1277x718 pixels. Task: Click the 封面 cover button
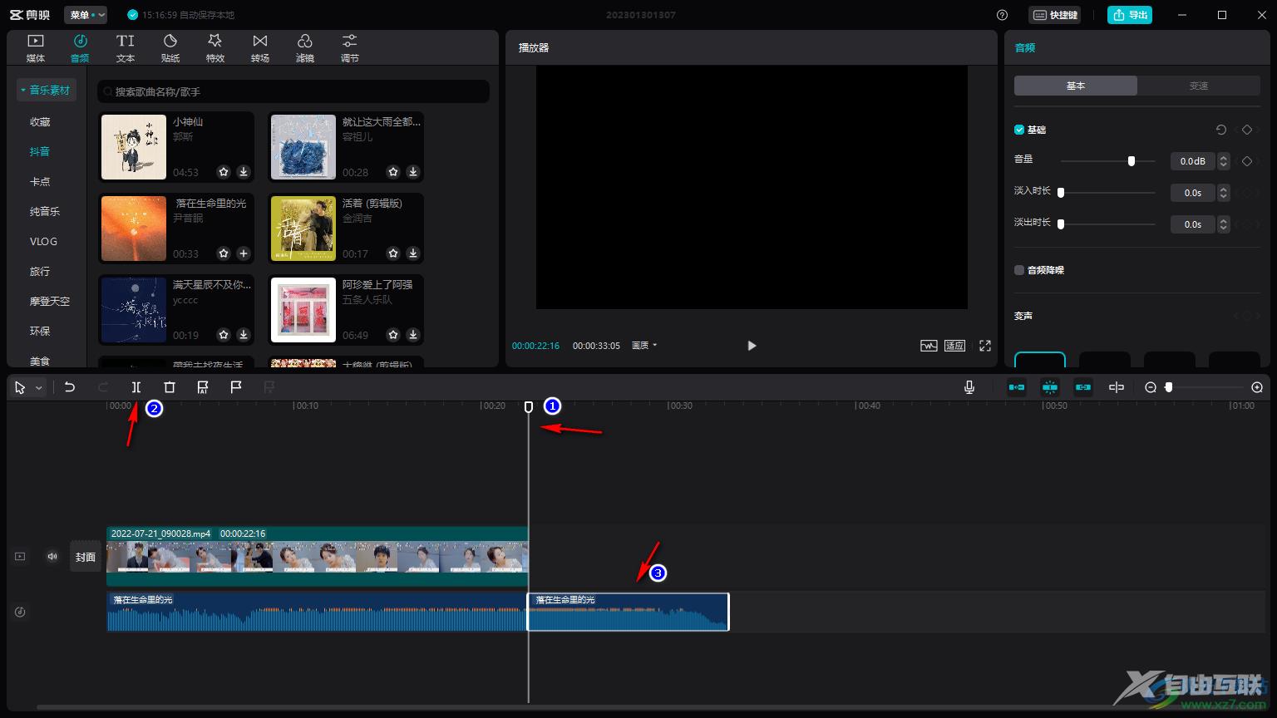click(x=86, y=557)
